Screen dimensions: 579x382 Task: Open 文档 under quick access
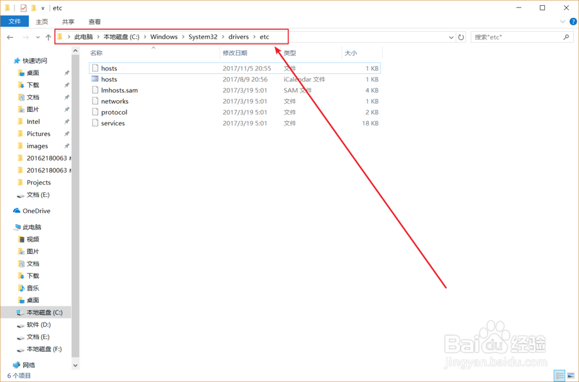point(33,97)
